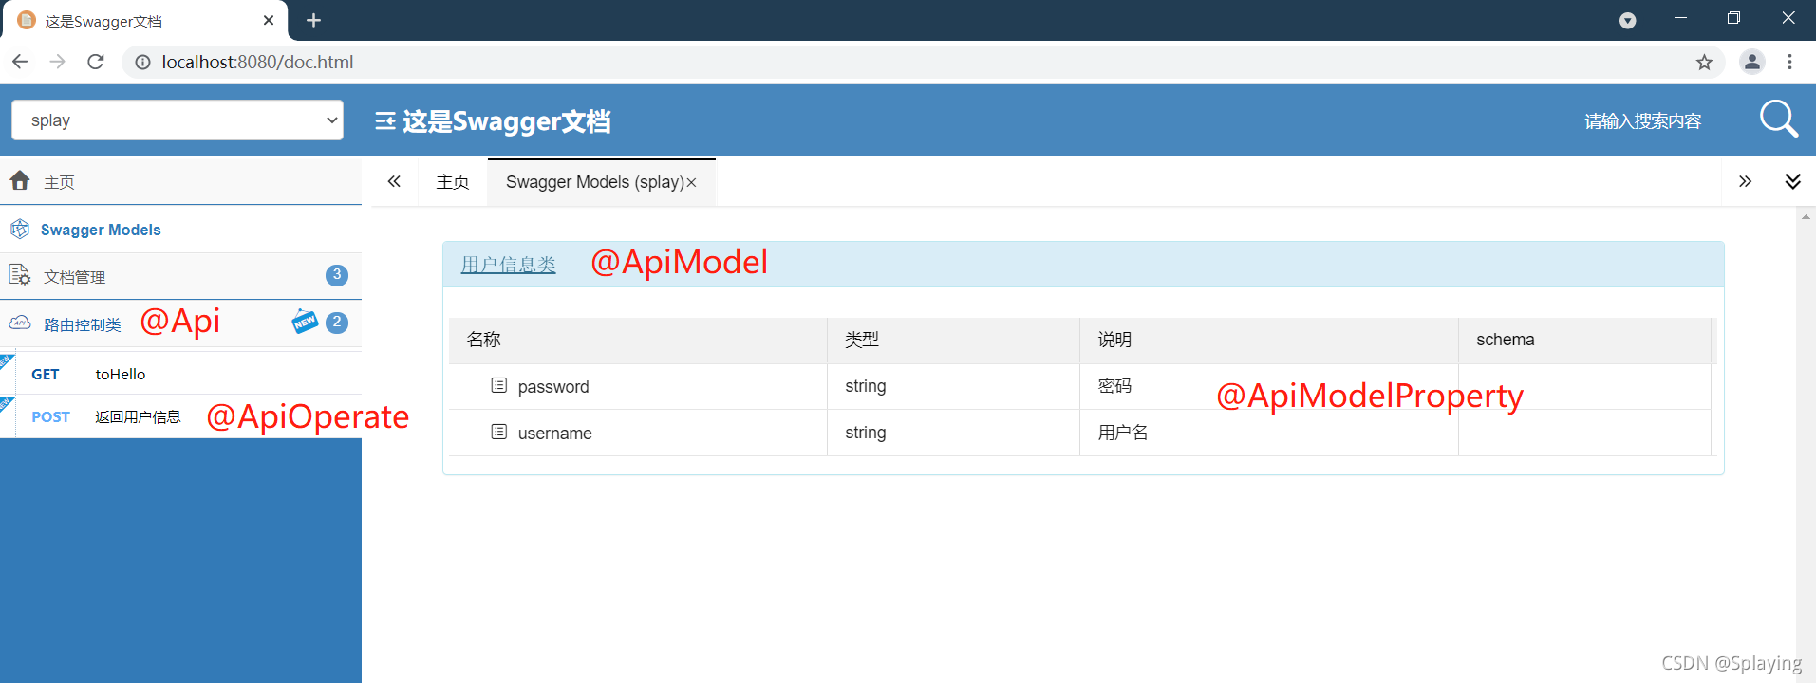This screenshot has height=683, width=1816.
Task: Click the badge showing 2 on 路由控制类
Action: click(x=337, y=323)
